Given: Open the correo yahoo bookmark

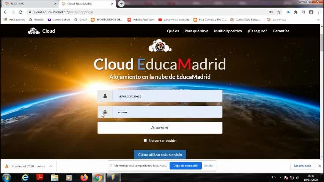Looking at the screenshot, I should [59, 20].
